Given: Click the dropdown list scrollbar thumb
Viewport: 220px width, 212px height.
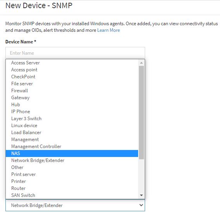Looking at the screenshot, I should pyautogui.click(x=141, y=112).
